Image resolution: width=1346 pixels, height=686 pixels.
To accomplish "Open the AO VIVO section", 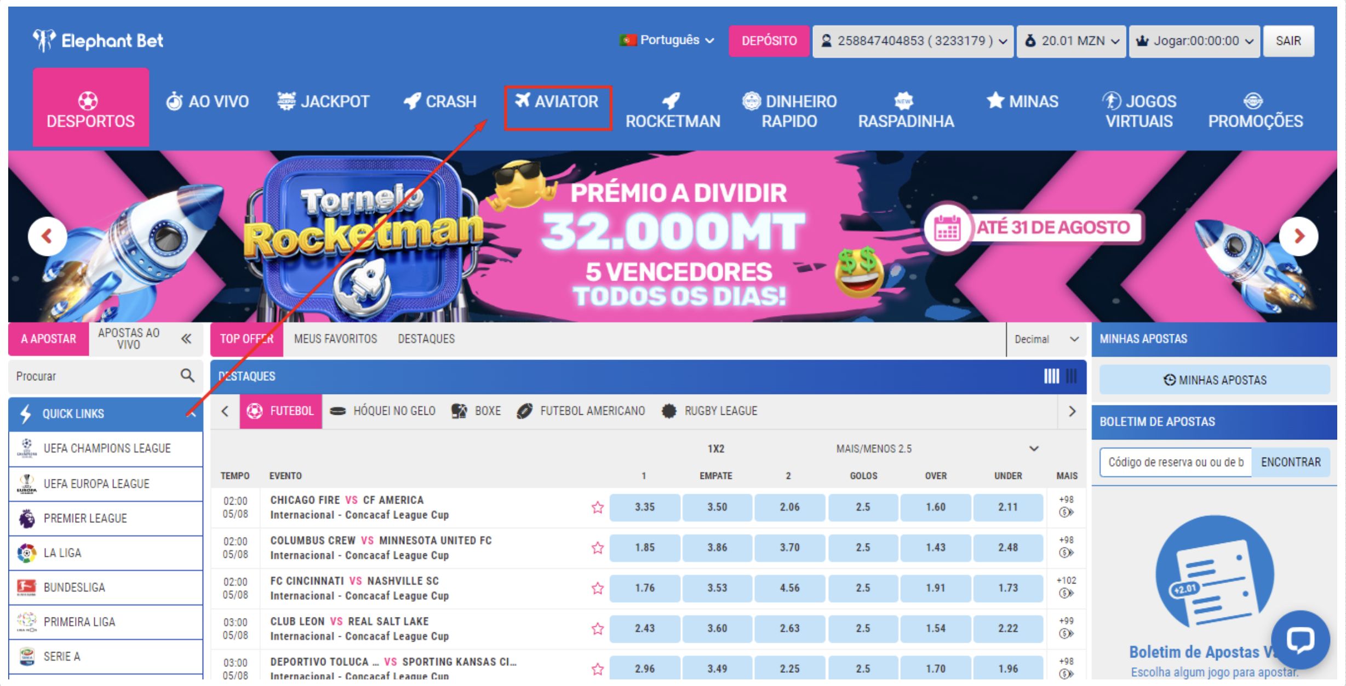I will click(x=208, y=101).
